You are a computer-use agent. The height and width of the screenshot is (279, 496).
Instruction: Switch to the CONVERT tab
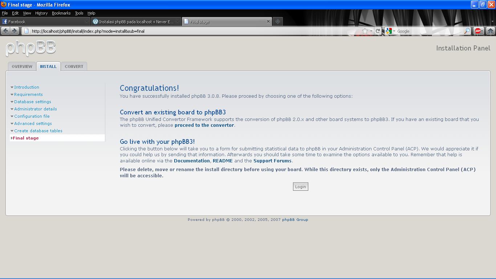click(74, 66)
